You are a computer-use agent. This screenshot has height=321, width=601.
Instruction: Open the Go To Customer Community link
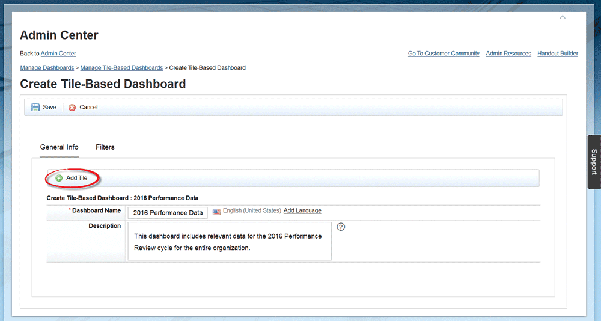444,53
